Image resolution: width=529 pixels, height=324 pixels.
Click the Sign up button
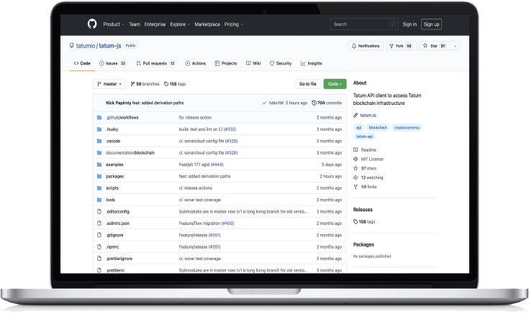click(431, 24)
